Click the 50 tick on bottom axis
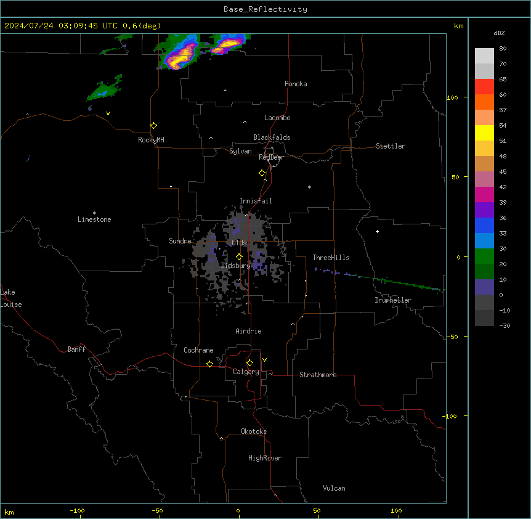 point(317,510)
